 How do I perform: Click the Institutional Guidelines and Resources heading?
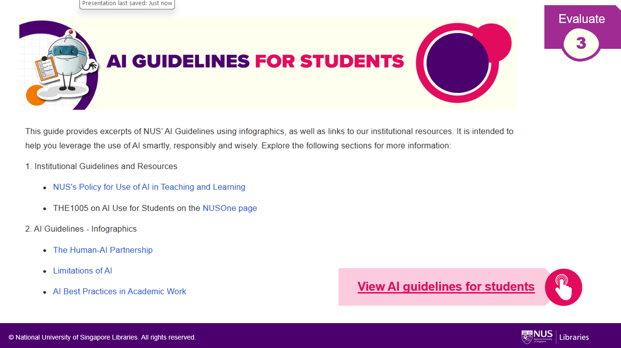[x=106, y=166]
